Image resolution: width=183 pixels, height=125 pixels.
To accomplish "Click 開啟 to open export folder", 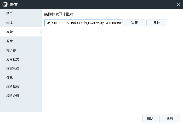I will tap(157, 23).
